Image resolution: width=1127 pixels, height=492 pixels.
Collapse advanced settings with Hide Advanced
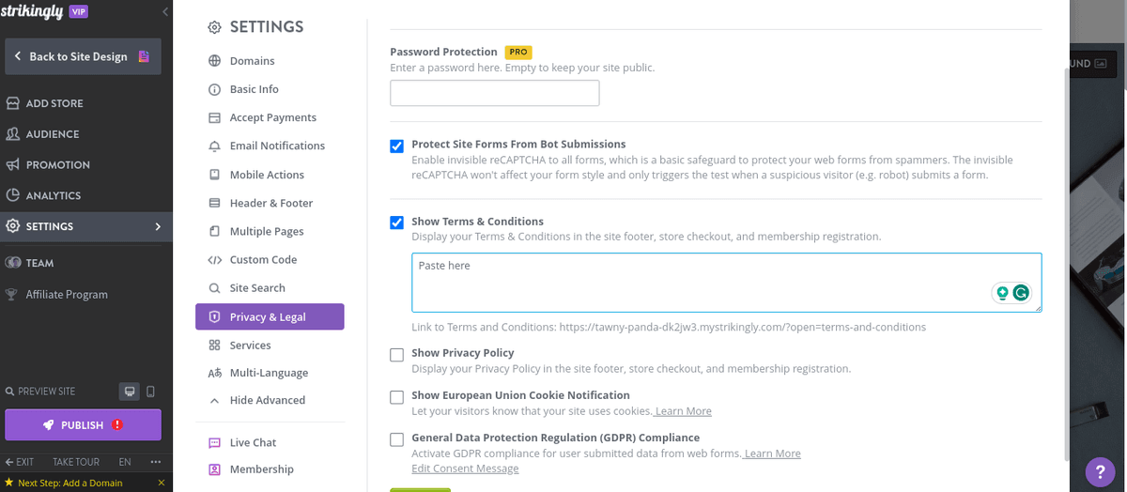pyautogui.click(x=267, y=400)
